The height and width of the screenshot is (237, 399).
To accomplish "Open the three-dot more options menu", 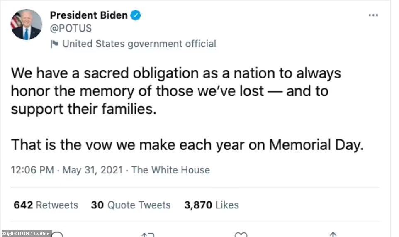I will point(373,15).
